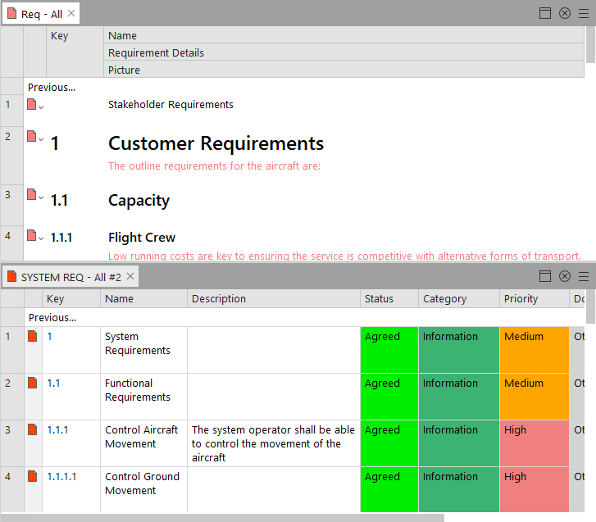Click the Key column header in Req - All
Image resolution: width=596 pixels, height=522 pixels.
pyautogui.click(x=75, y=52)
